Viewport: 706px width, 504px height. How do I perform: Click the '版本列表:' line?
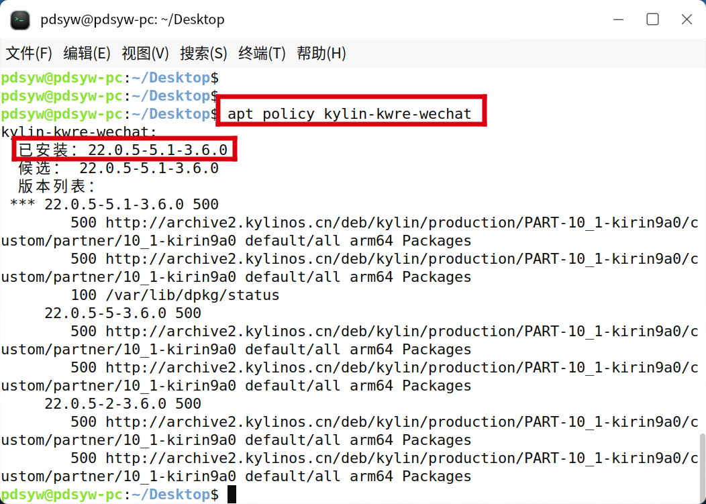pos(57,187)
